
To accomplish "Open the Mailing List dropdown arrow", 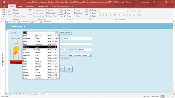I will pyautogui.click(x=91, y=55).
